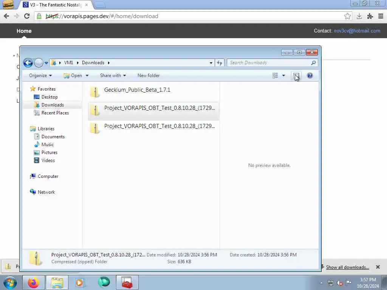Screen dimensions: 387x290
Task: Refresh the Downloads folder view
Action: point(220,63)
